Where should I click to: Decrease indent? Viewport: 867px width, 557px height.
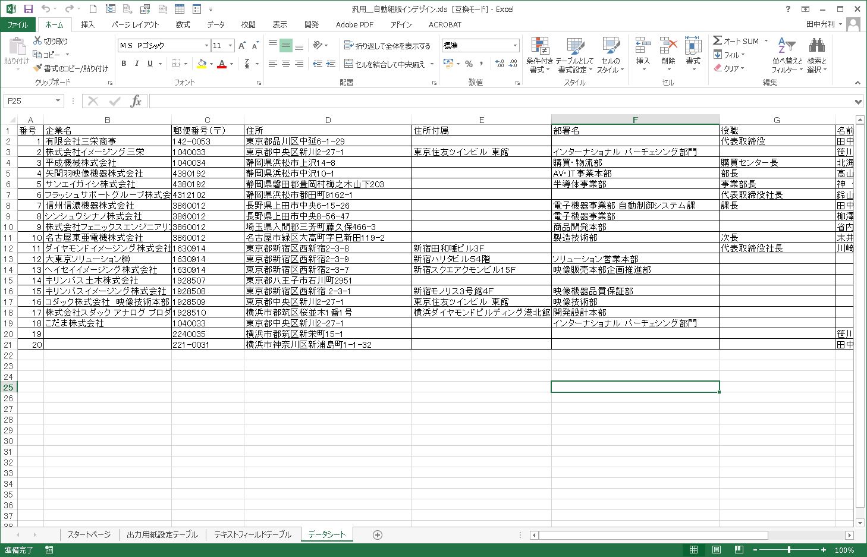[318, 64]
